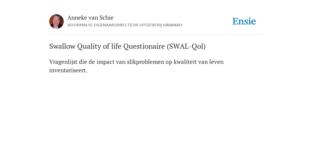The height and width of the screenshot is (155, 311).
Task: Open author name Anneke van Schie
Action: point(91,18)
